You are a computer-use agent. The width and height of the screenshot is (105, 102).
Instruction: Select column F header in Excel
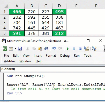click(x=96, y=6)
